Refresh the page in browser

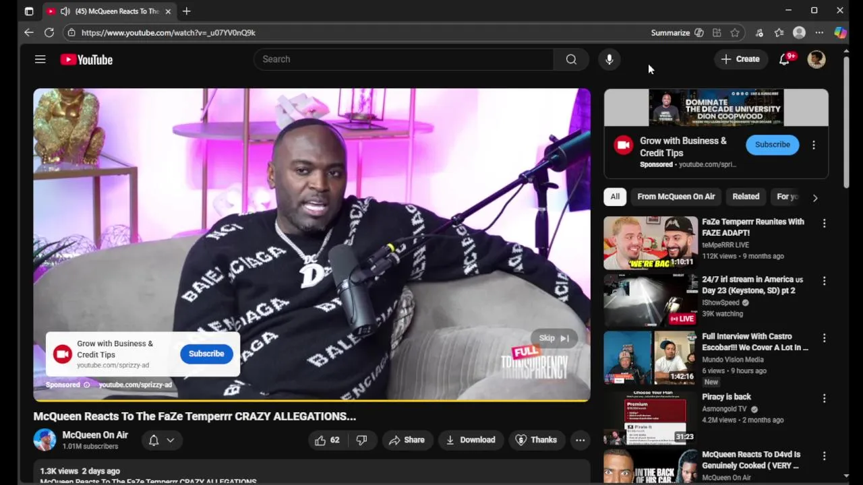click(49, 32)
